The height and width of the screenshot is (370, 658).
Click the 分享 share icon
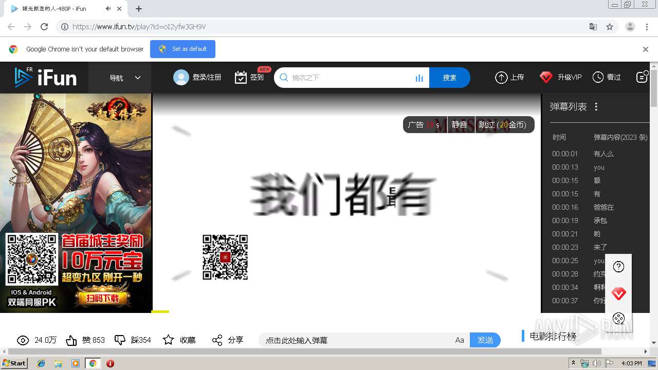[217, 340]
